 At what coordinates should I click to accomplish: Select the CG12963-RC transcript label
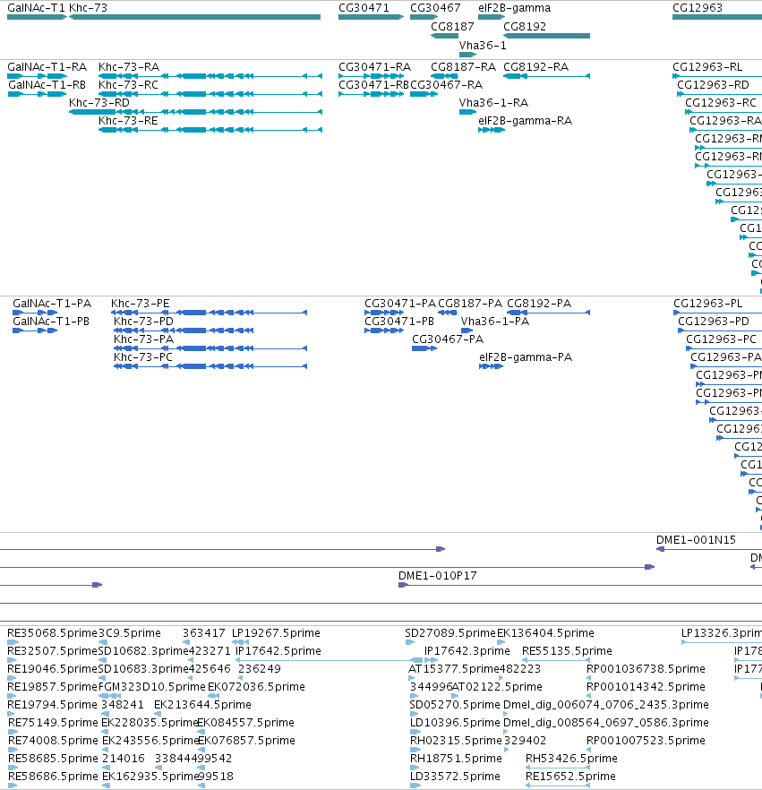tap(721, 103)
